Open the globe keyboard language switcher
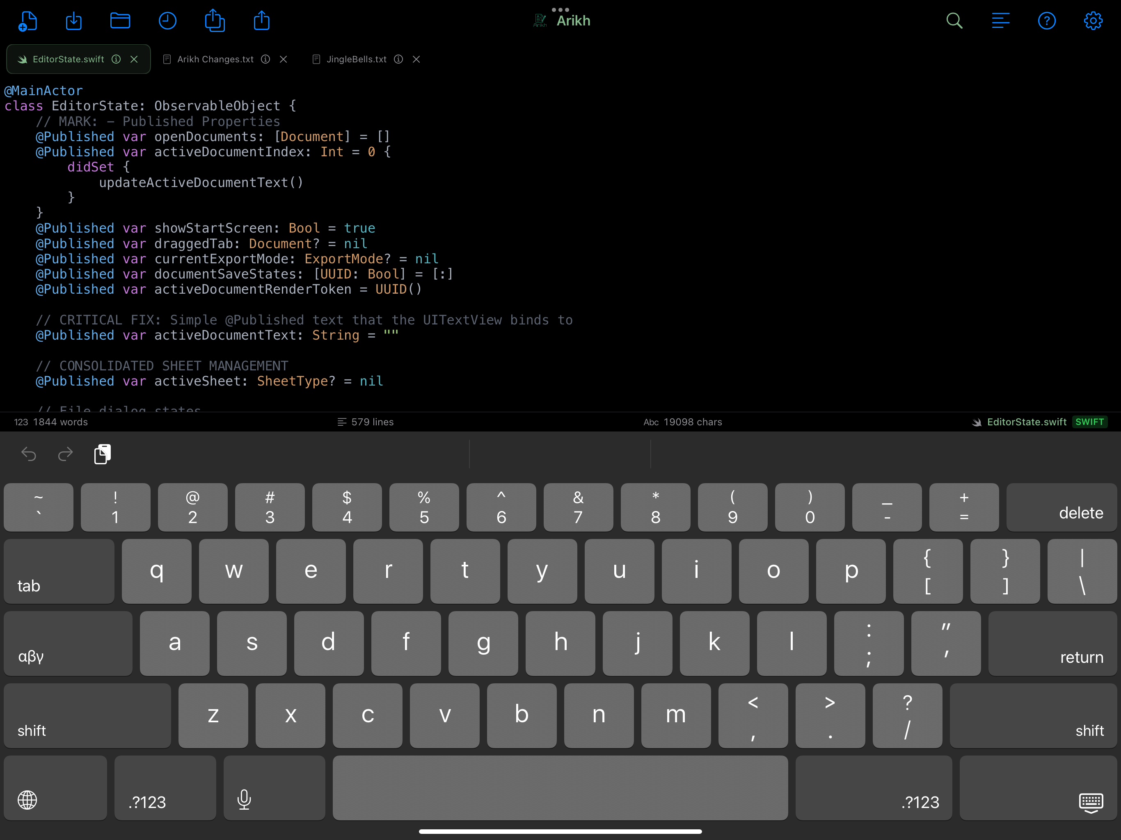The width and height of the screenshot is (1121, 840). (55, 788)
